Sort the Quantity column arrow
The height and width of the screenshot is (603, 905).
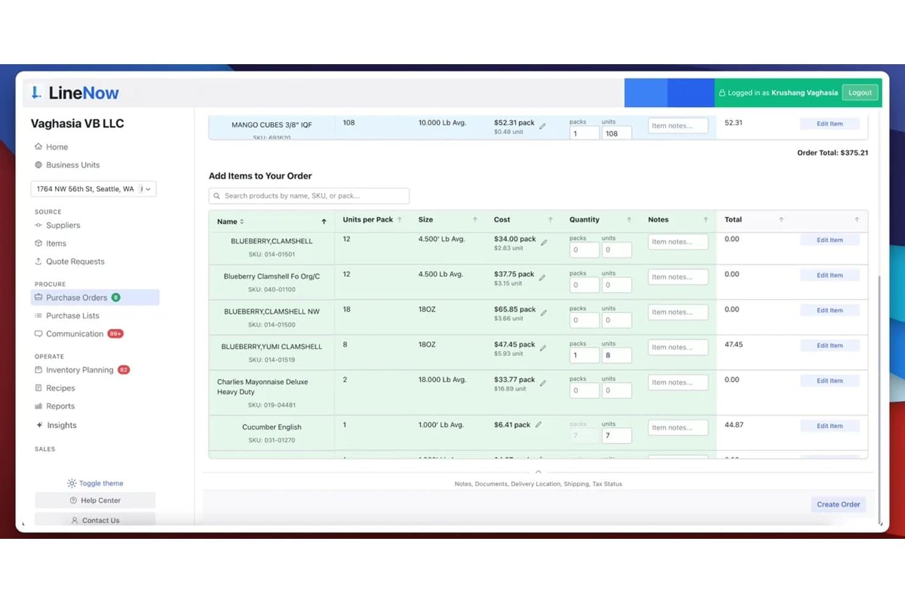tap(629, 220)
